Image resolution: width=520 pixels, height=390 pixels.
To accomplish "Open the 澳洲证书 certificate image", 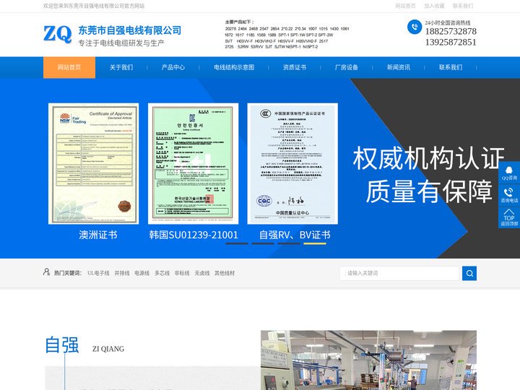I will click(x=93, y=163).
